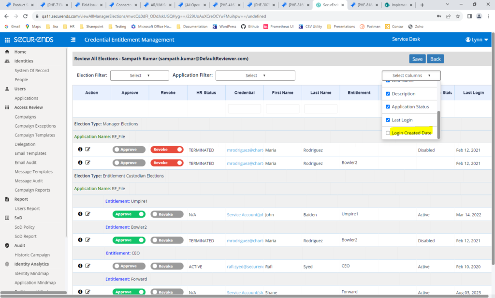Switch to the Implemen browser tab

(x=398, y=5)
